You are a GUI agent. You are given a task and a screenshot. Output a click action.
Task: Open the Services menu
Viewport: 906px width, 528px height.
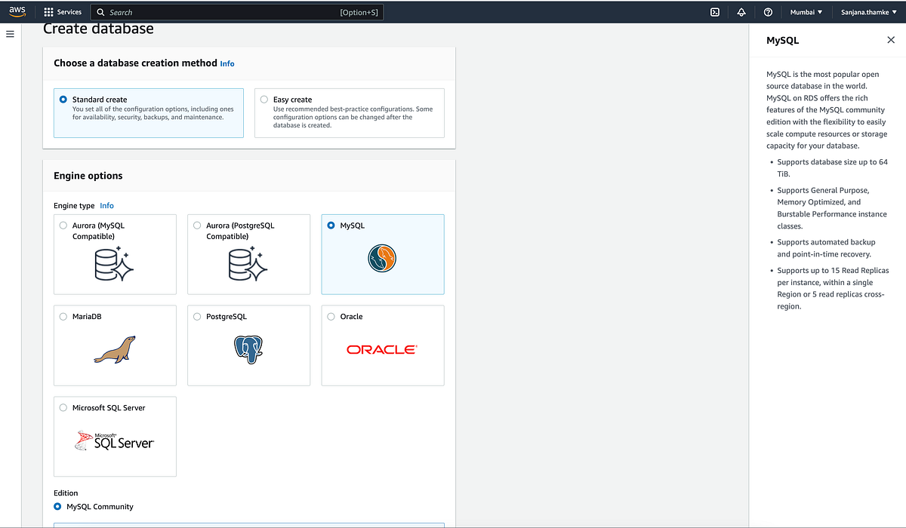pyautogui.click(x=63, y=11)
